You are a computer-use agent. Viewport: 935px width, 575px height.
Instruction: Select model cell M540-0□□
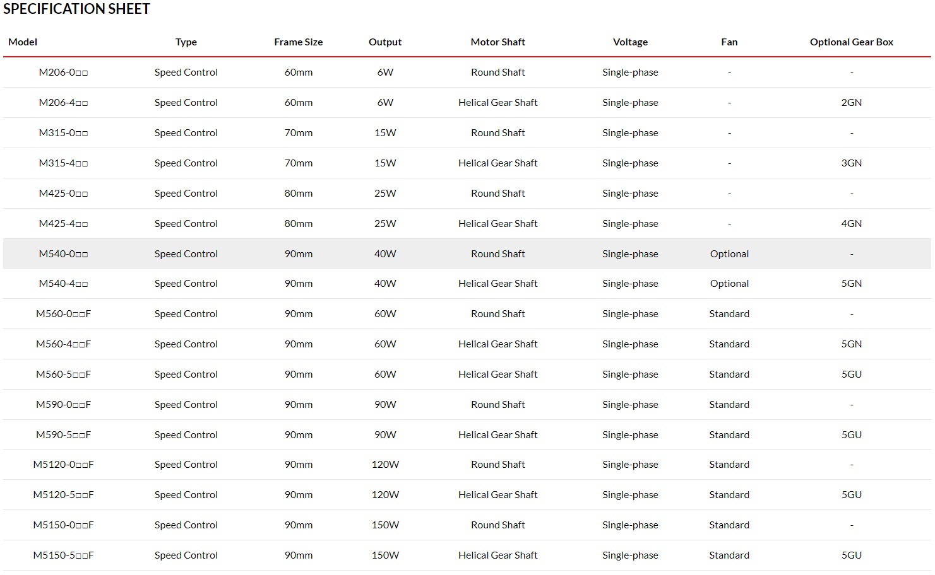tap(63, 254)
